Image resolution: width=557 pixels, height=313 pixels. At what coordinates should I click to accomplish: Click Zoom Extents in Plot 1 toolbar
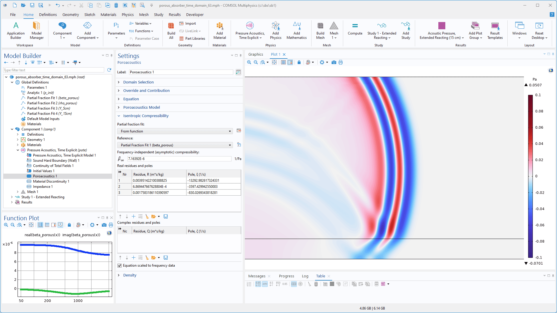coord(274,62)
